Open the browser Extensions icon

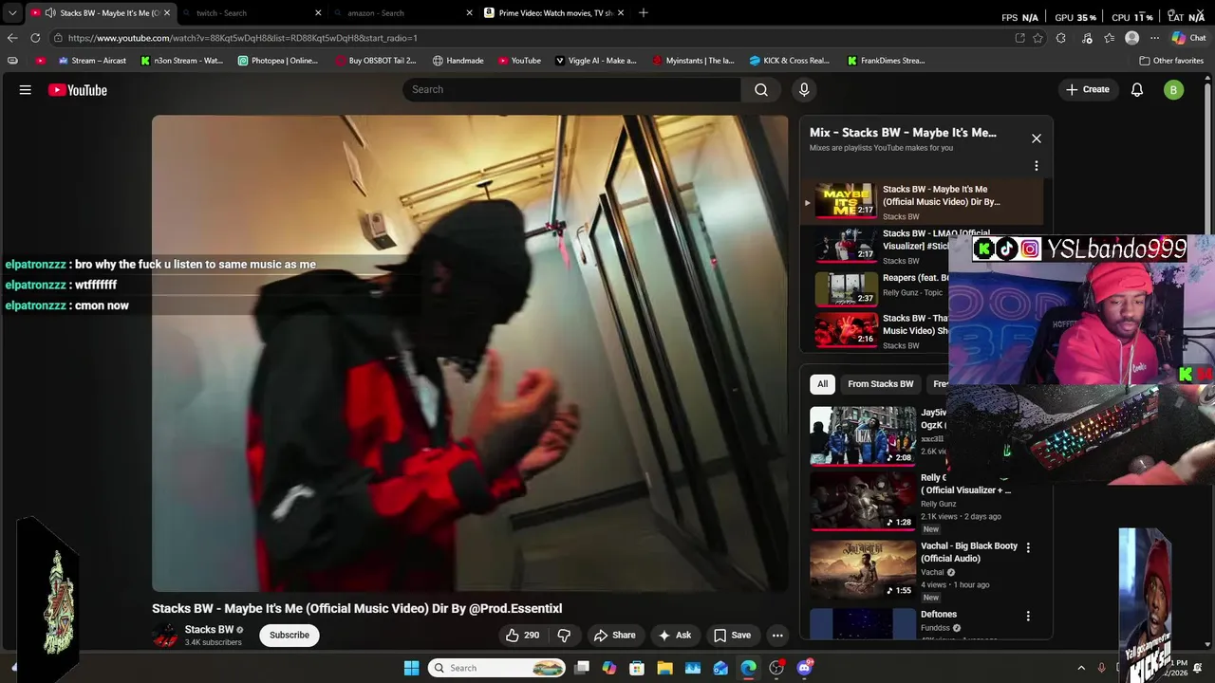click(x=1061, y=38)
